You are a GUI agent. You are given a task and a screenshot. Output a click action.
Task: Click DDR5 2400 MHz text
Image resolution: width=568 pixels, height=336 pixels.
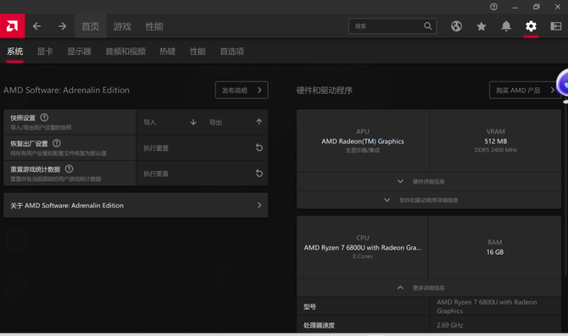tap(496, 150)
